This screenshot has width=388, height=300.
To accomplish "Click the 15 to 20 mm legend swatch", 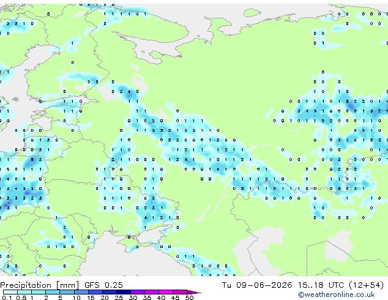I will tap(95, 292).
